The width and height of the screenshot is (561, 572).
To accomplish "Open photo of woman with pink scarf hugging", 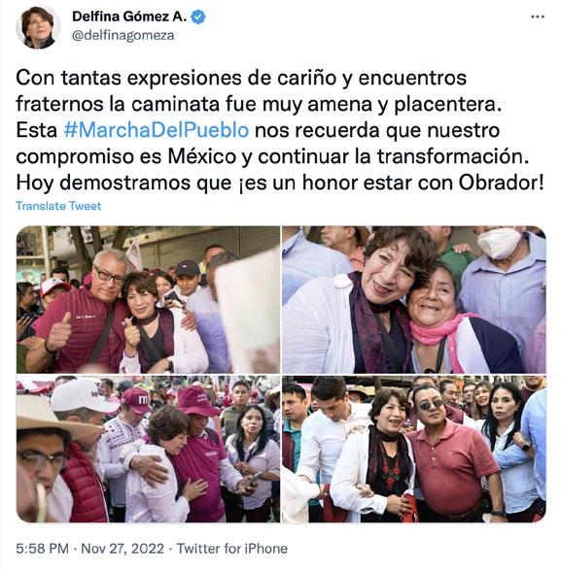I will 414,299.
